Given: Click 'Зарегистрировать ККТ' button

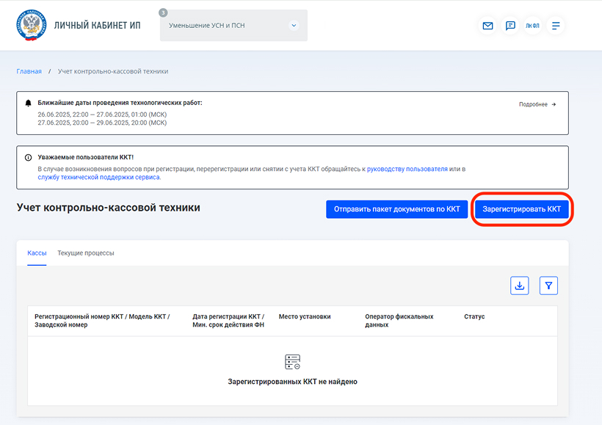Looking at the screenshot, I should (x=521, y=209).
